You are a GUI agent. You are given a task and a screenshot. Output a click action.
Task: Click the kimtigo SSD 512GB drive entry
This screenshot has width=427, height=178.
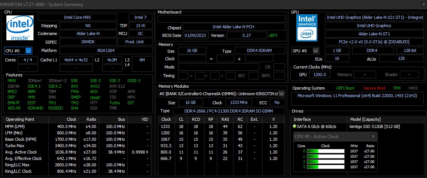(x=374, y=126)
